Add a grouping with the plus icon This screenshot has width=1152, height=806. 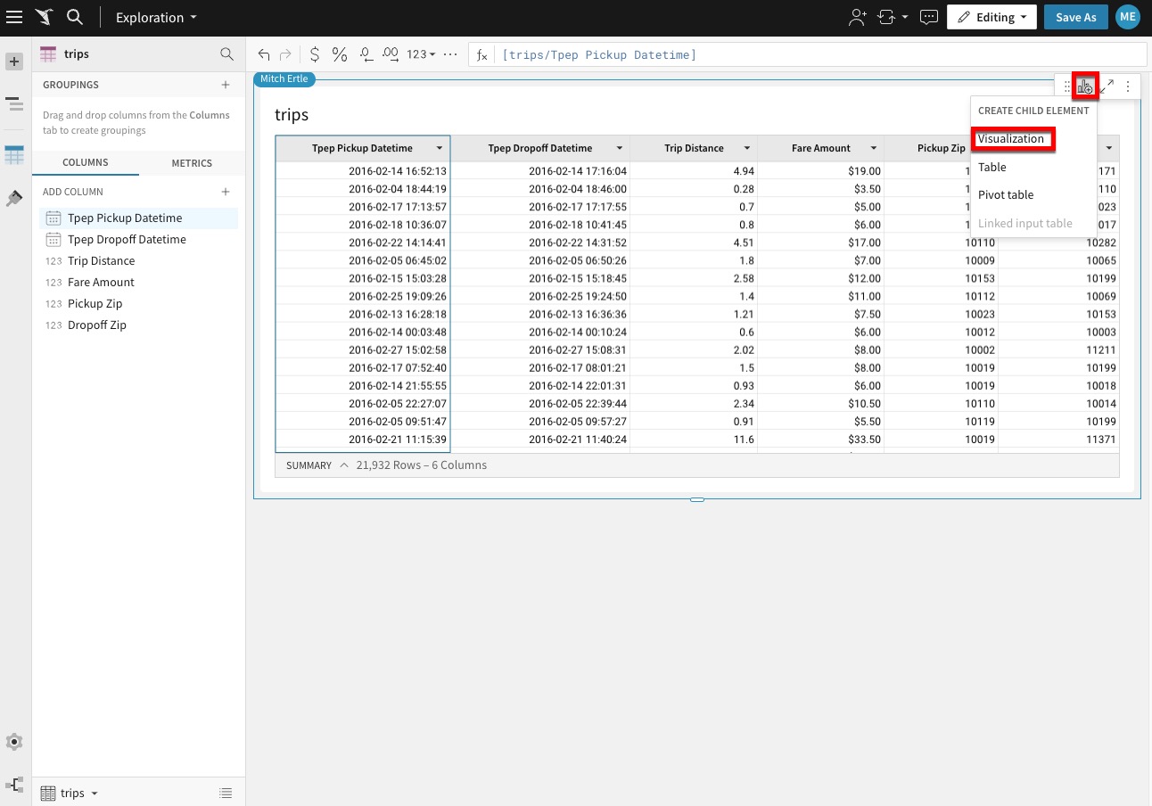(x=226, y=85)
